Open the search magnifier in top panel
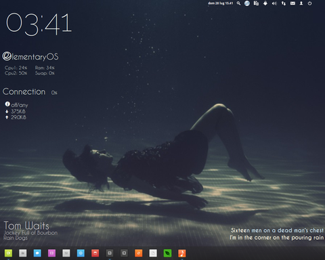This screenshot has width=325, height=260. pyautogui.click(x=238, y=3)
